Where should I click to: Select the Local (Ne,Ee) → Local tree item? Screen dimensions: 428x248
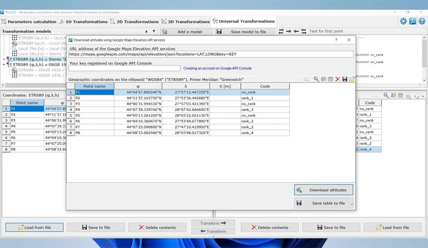(x=42, y=49)
